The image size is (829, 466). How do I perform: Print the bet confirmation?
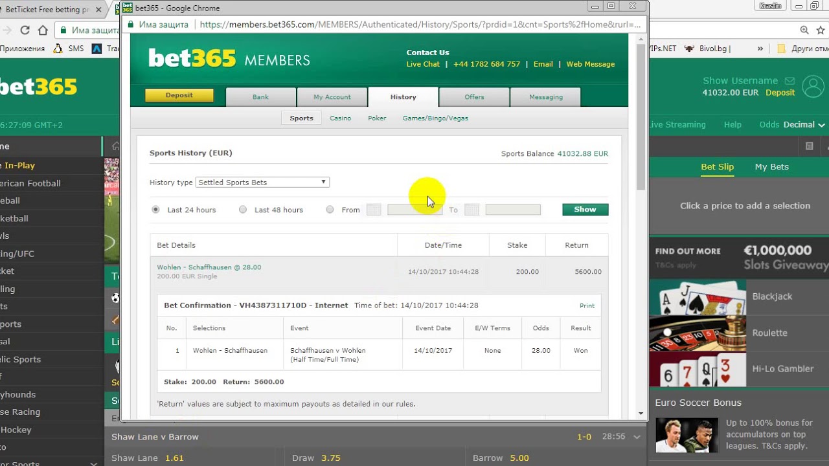[587, 305]
